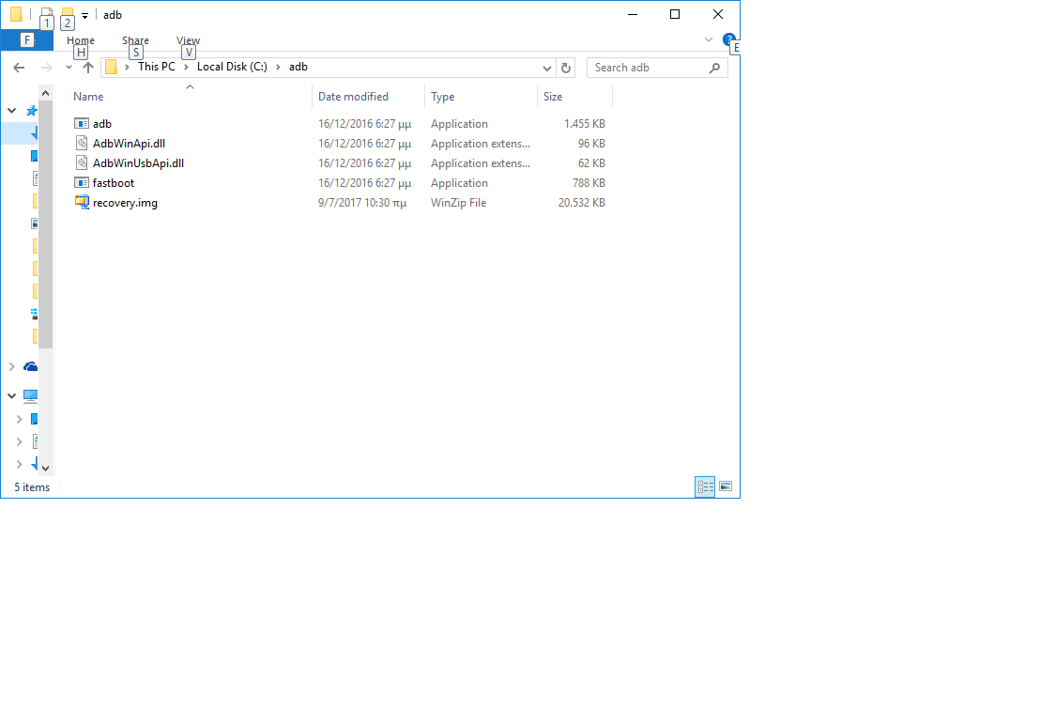This screenshot has width=1040, height=725.
Task: Click the OneDrive icon in navigation pane
Action: pyautogui.click(x=31, y=367)
